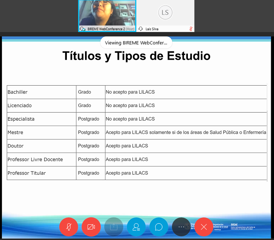Click the muted mic icon beside Lais Silva
Image resolution: width=274 pixels, height=240 pixels.
pos(191,29)
